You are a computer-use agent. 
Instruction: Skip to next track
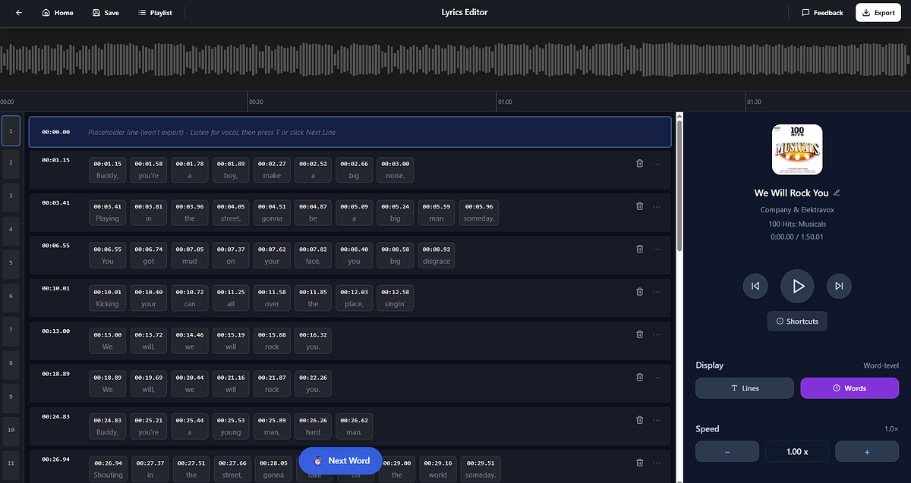[839, 286]
